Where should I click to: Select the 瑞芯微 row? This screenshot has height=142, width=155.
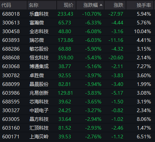pos(77,40)
